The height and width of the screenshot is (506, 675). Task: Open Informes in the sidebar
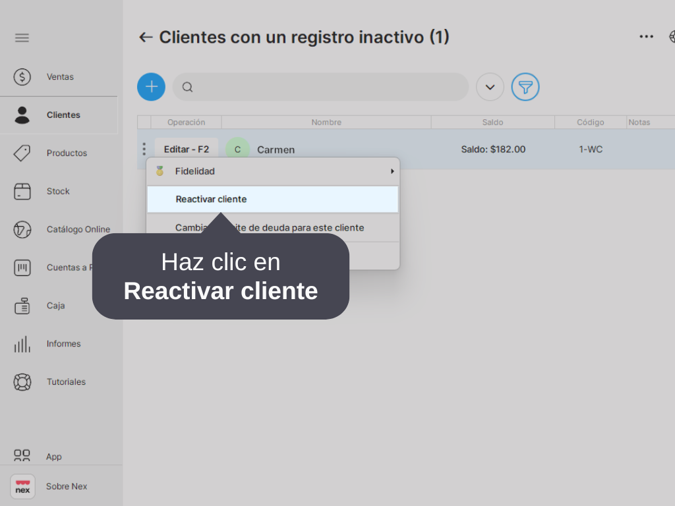click(x=64, y=344)
